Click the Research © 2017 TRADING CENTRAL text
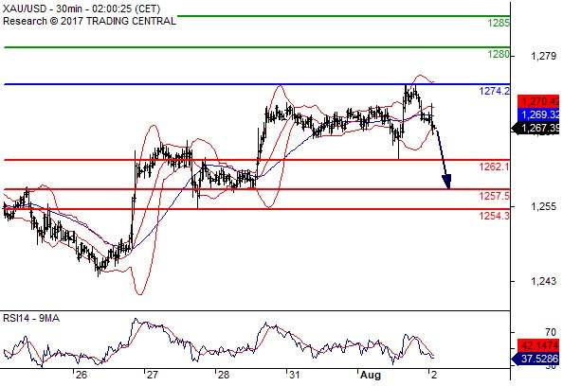Image resolution: width=563 pixels, height=386 pixels. (x=89, y=21)
